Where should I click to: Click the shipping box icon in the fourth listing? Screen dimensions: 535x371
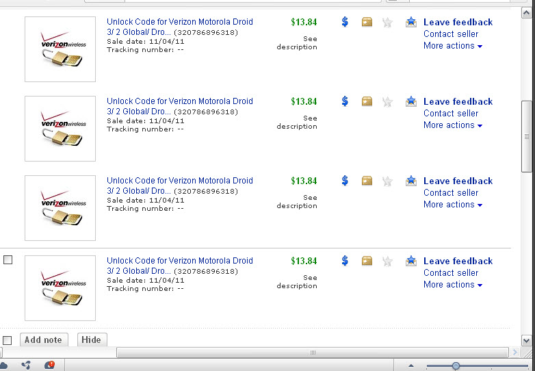(x=367, y=261)
